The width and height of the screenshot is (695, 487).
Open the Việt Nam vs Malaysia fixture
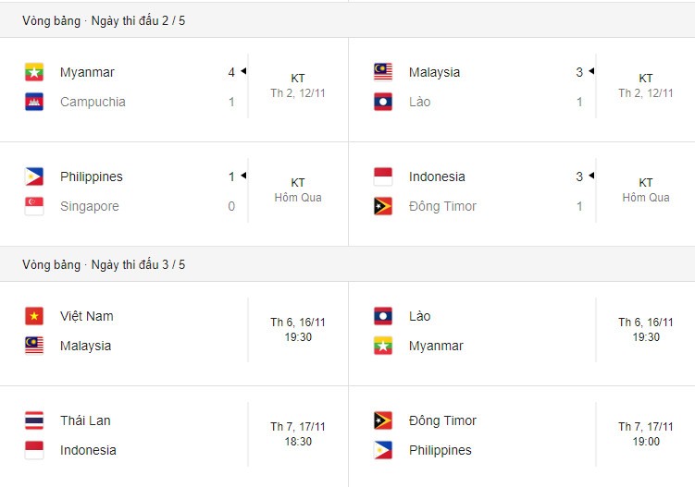pyautogui.click(x=174, y=331)
